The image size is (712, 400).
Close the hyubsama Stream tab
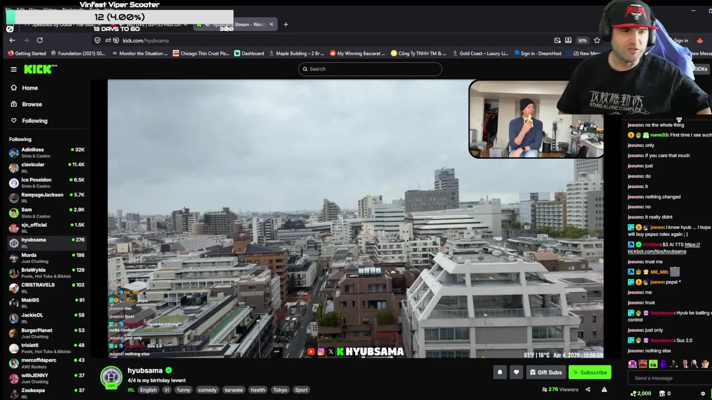(271, 24)
